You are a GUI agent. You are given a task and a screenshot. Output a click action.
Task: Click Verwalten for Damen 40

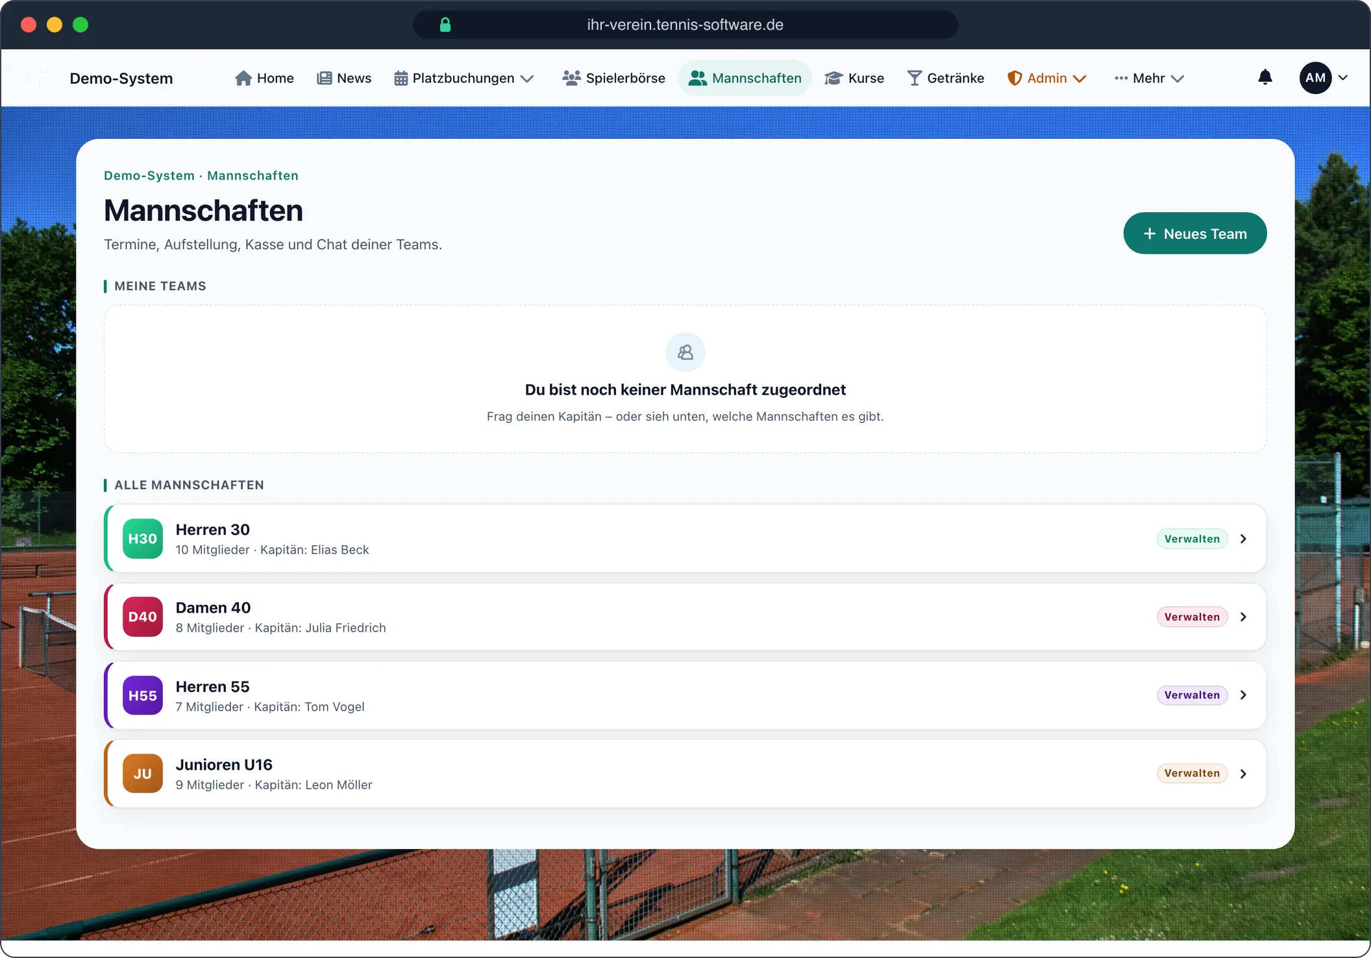[x=1192, y=617]
